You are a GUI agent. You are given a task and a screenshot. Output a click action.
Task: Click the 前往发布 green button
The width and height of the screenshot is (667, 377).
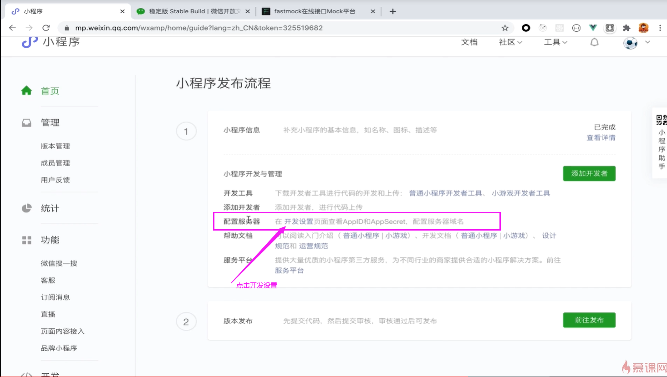589,320
